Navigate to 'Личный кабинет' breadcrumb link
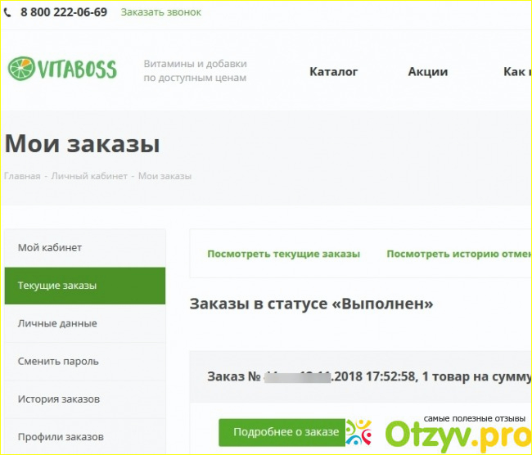Viewport: 532px width, 455px height. (x=89, y=176)
